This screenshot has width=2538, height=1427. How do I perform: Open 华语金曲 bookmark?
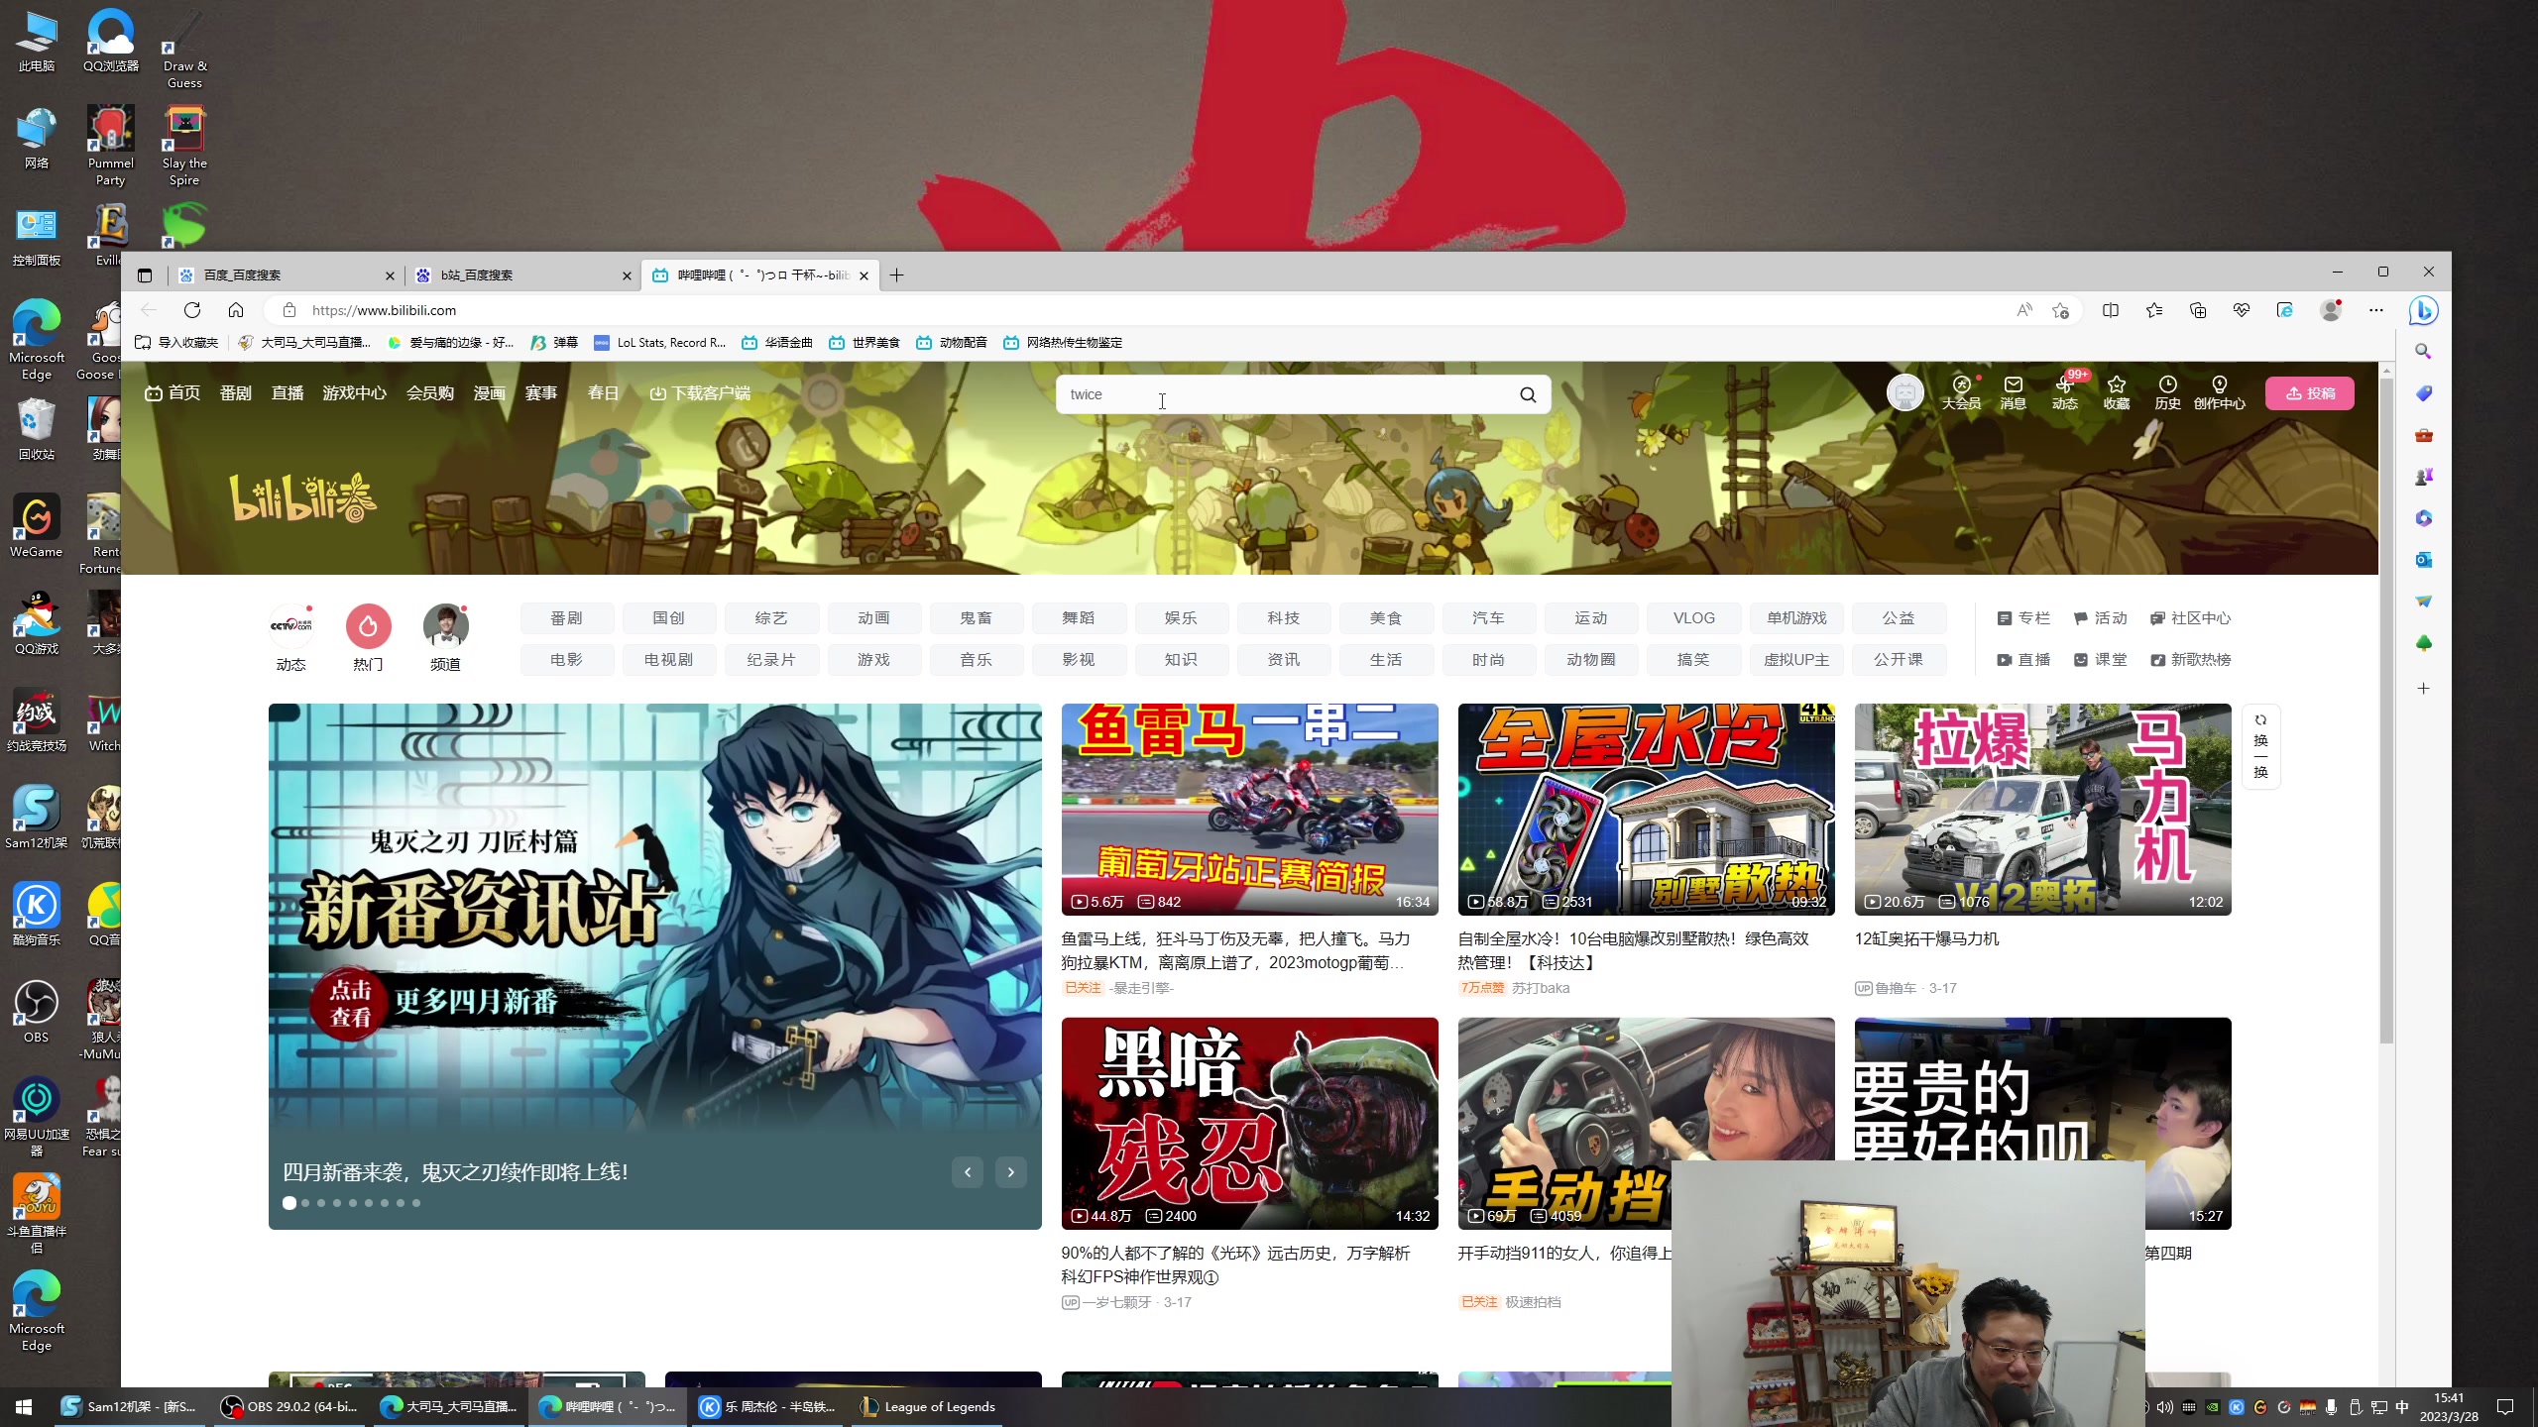pyautogui.click(x=777, y=343)
